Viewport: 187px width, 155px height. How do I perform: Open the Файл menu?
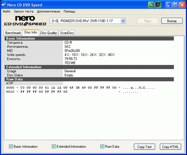tap(7, 12)
